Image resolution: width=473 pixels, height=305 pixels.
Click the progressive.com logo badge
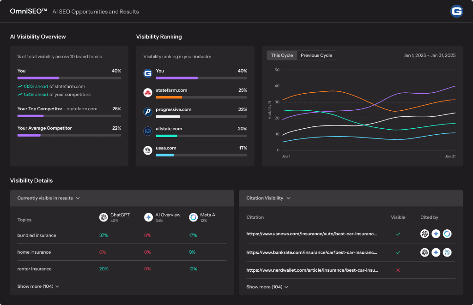pos(148,111)
